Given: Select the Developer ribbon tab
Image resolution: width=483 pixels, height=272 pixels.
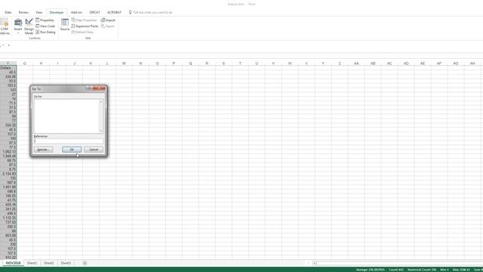Looking at the screenshot, I should click(x=57, y=12).
